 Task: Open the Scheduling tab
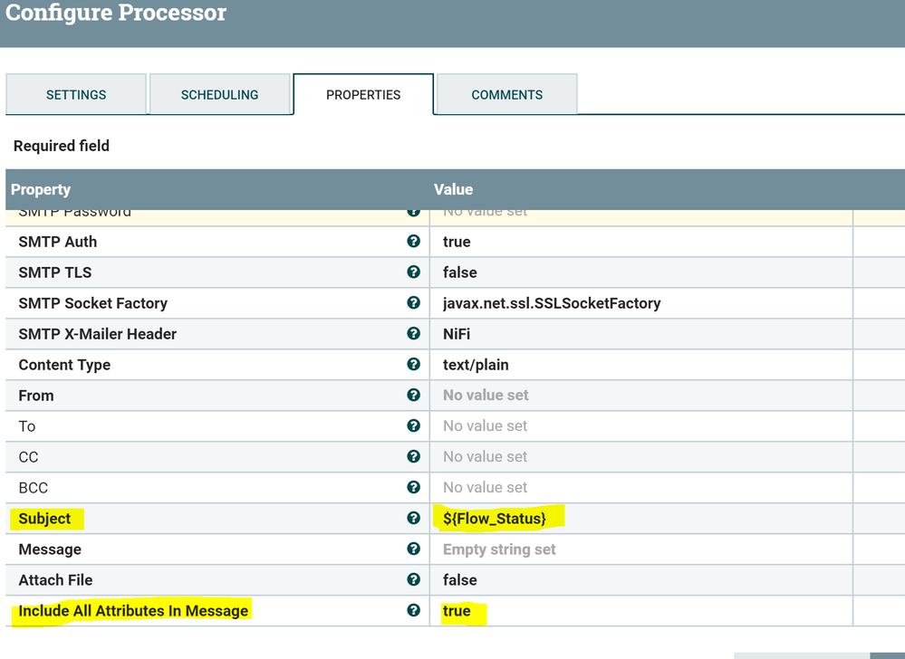click(x=219, y=95)
